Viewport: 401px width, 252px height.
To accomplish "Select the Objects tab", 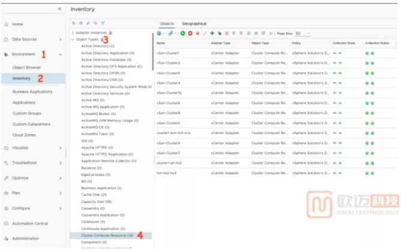I will point(167,23).
